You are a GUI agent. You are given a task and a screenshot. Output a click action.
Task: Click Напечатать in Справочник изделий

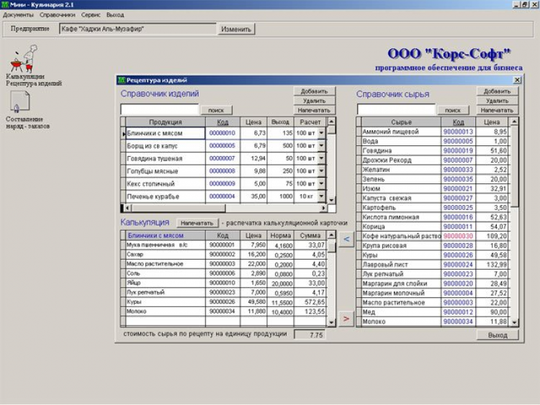pyautogui.click(x=314, y=111)
